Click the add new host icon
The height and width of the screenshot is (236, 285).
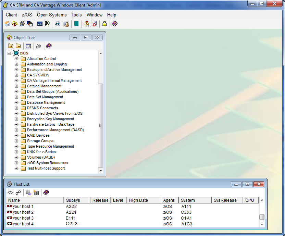pyautogui.click(x=36, y=192)
